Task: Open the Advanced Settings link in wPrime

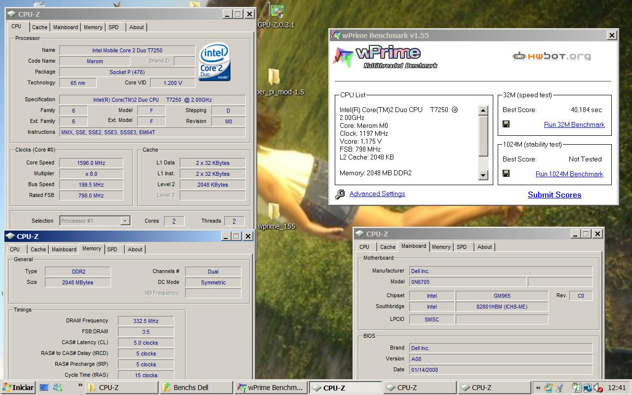Action: coord(377,194)
